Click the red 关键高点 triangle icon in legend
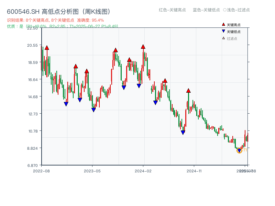This screenshot has width=275, height=206. [x=223, y=24]
